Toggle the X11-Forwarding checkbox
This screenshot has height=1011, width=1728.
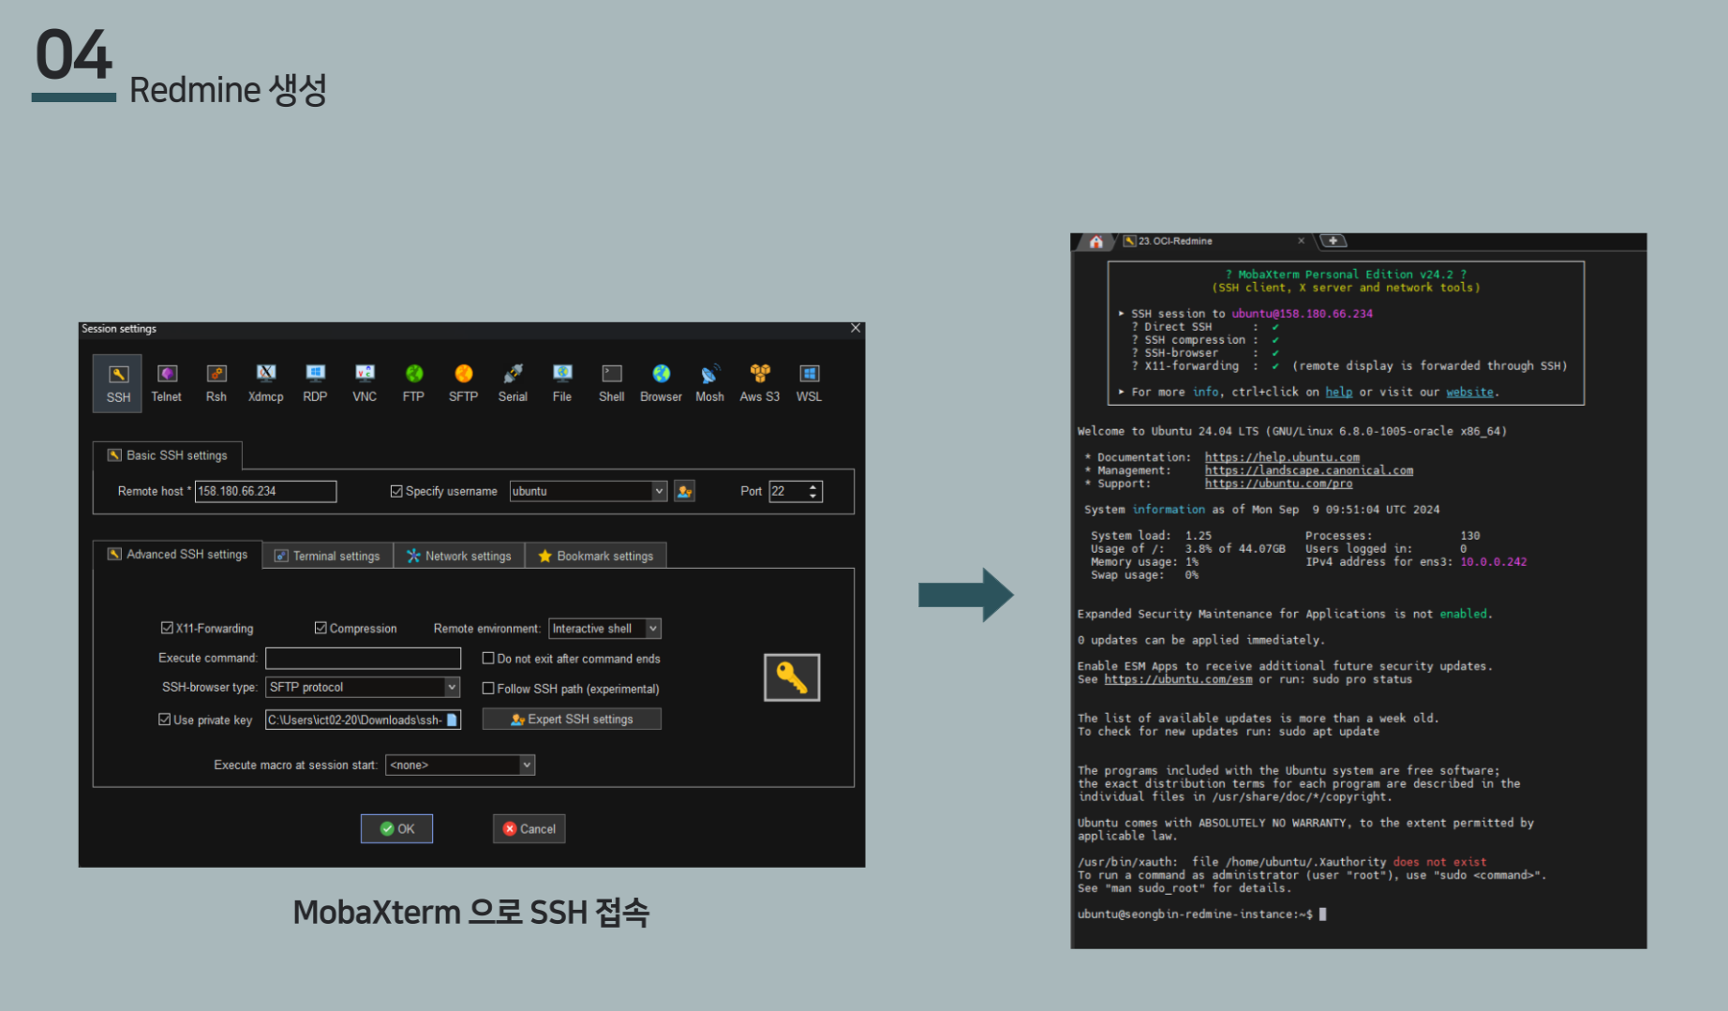point(167,628)
